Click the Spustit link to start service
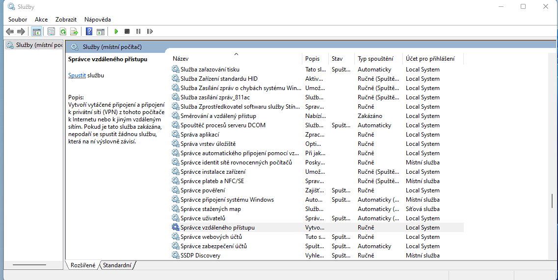 77,75
